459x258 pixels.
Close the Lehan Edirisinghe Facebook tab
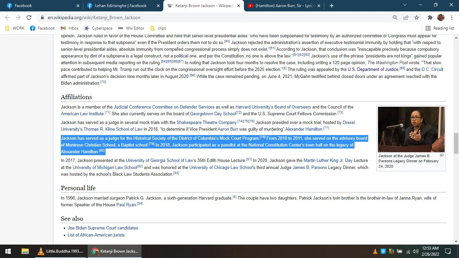pyautogui.click(x=158, y=6)
